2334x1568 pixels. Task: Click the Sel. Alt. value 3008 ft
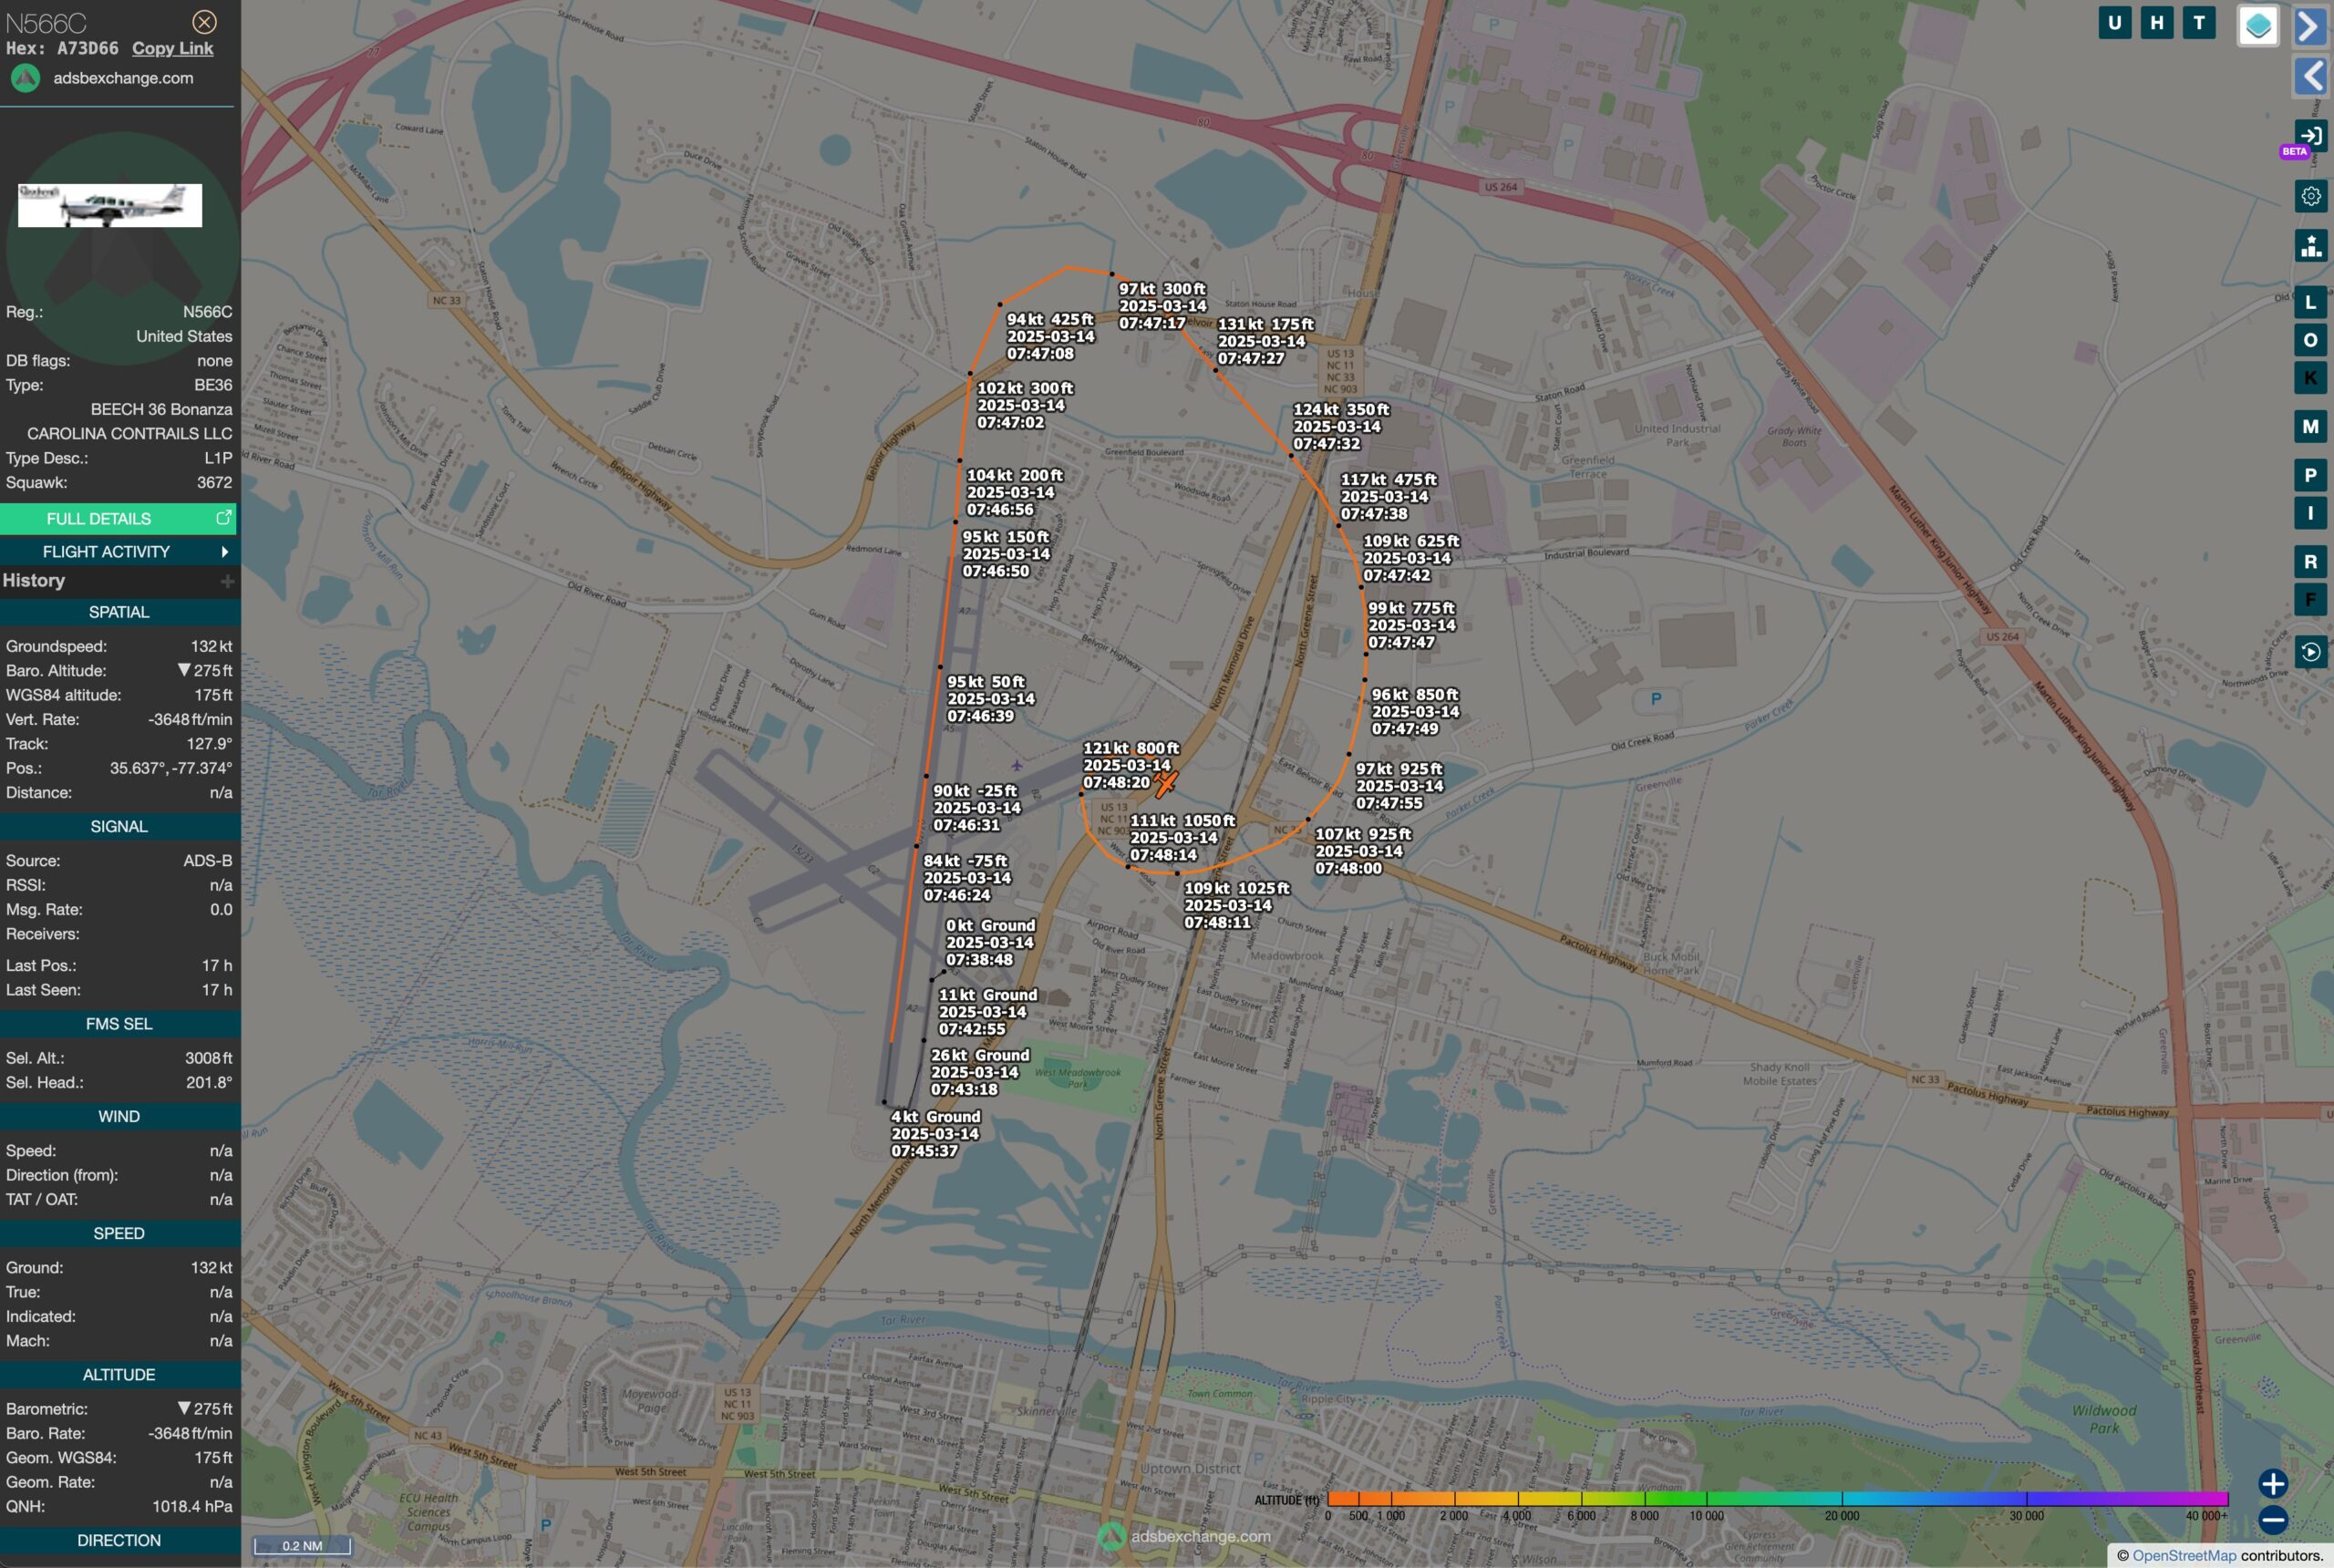pyautogui.click(x=208, y=1058)
